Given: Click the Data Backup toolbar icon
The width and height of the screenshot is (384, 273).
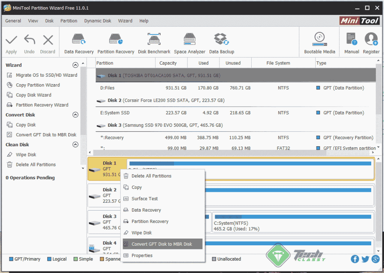Looking at the screenshot, I should 221,41.
